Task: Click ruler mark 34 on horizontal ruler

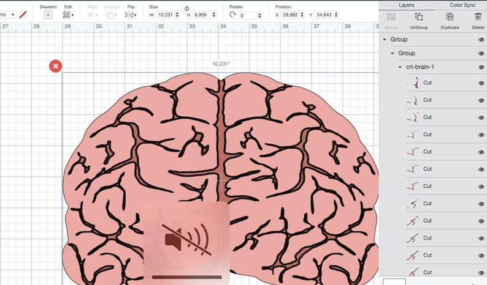Action: pos(223,26)
